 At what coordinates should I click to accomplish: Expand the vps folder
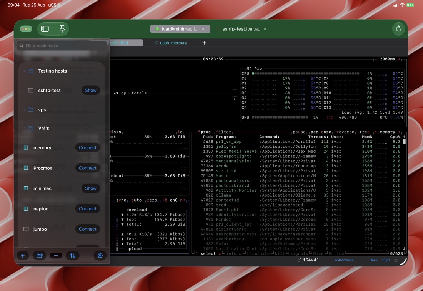[x=24, y=110]
